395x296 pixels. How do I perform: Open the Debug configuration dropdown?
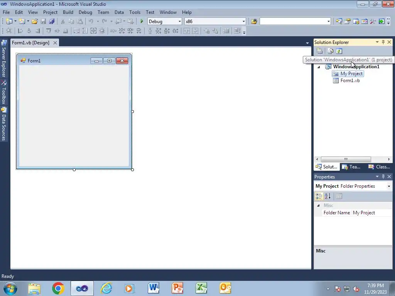coord(180,22)
